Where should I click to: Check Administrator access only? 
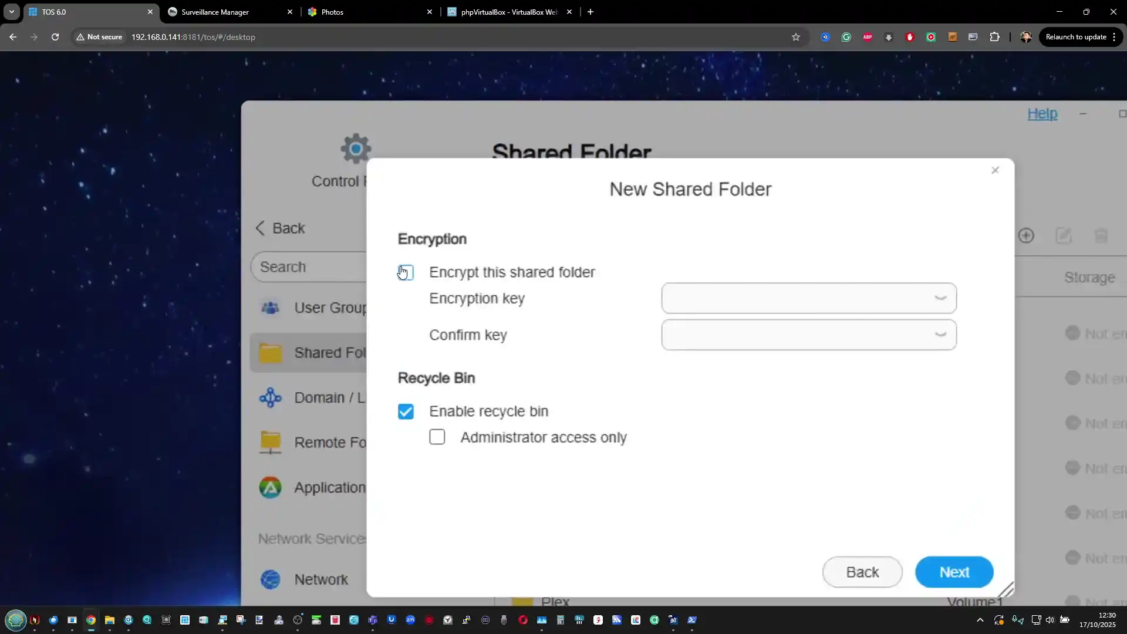[437, 437]
